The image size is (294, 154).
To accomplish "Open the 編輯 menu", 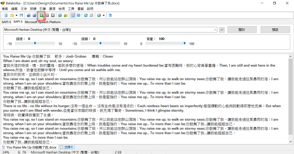I will (14, 9).
